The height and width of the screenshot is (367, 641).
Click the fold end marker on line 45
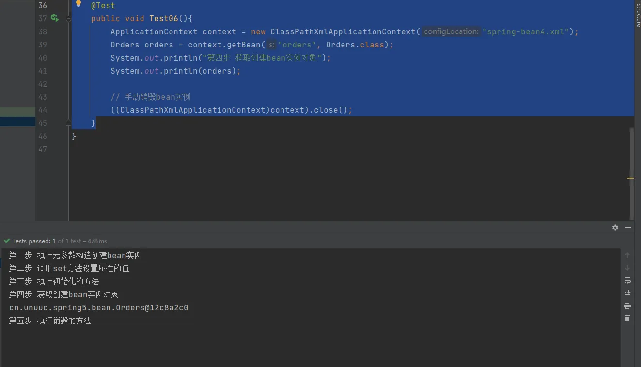click(68, 123)
